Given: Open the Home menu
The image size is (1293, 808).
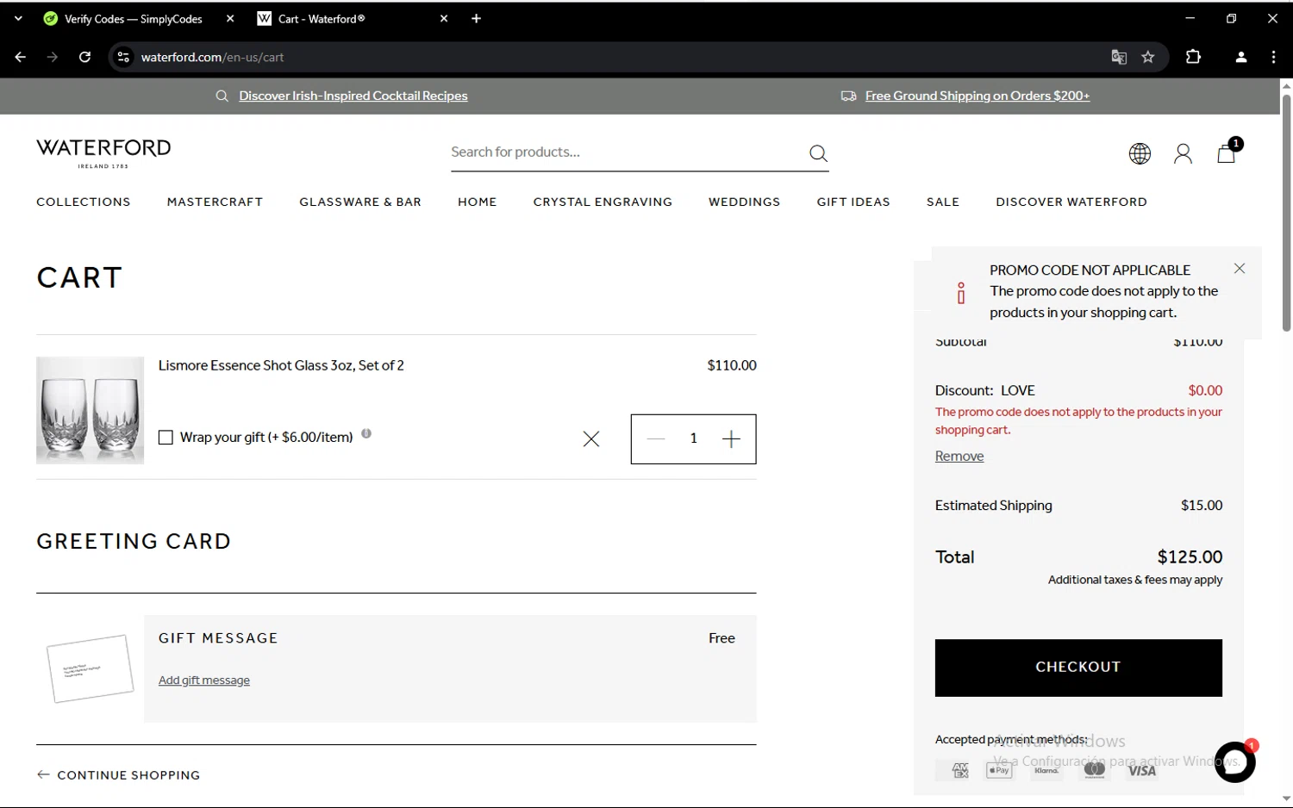Looking at the screenshot, I should pos(478,202).
